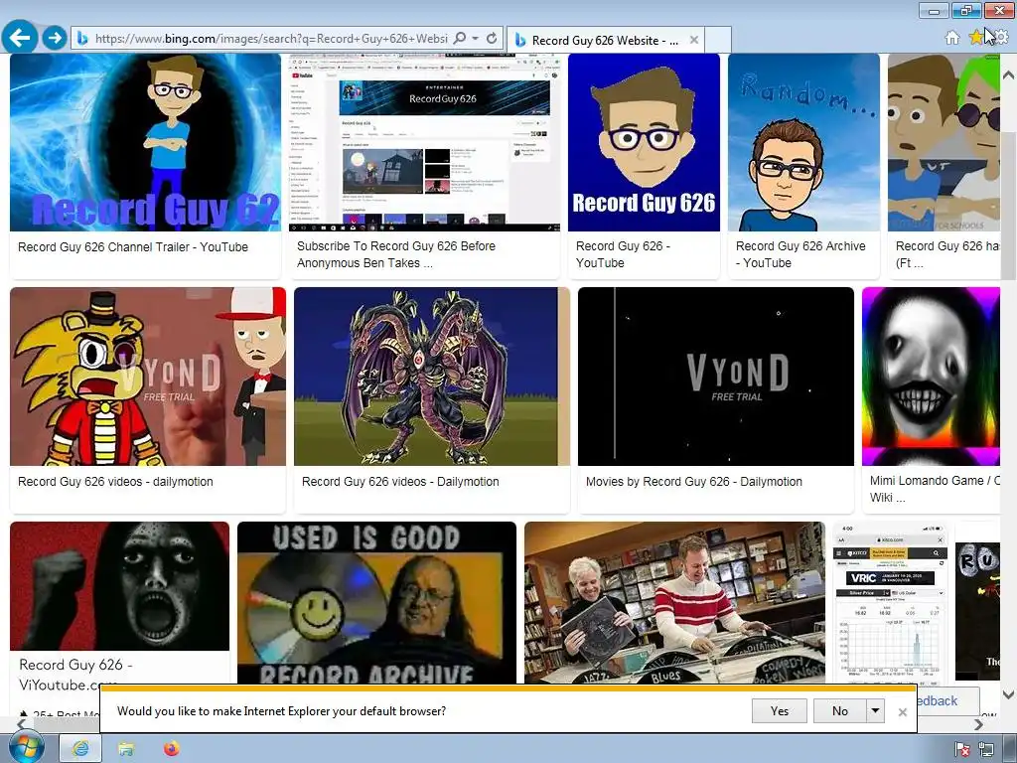This screenshot has width=1017, height=763.
Task: Launch Firefox from the taskbar
Action: pyautogui.click(x=171, y=749)
